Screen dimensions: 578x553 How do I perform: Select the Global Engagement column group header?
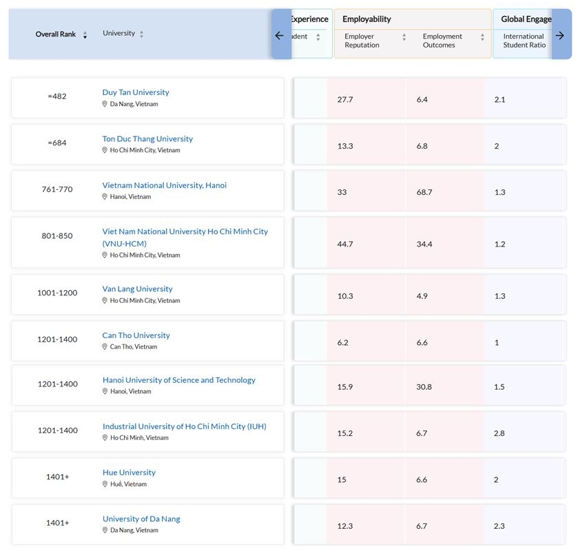click(x=525, y=19)
